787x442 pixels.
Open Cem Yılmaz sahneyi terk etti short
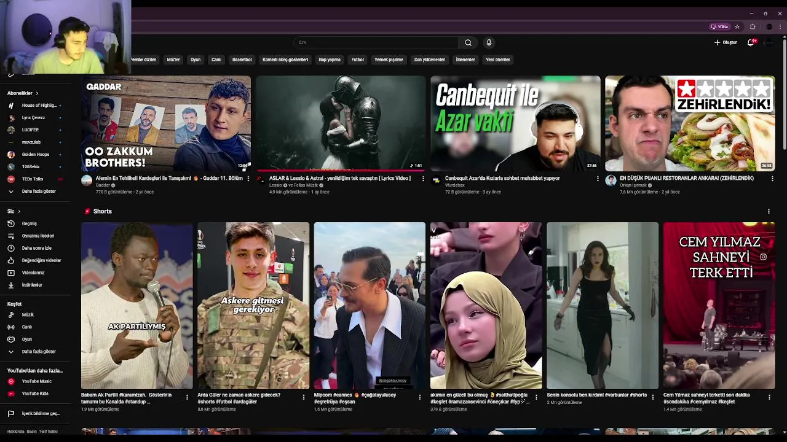pyautogui.click(x=719, y=306)
